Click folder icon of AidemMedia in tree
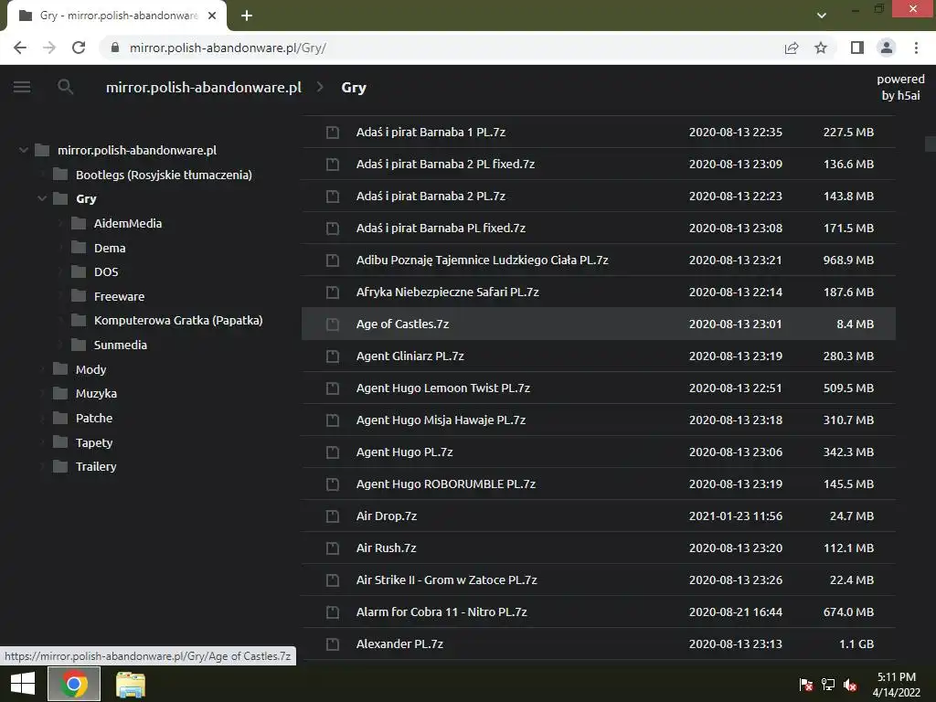 pyautogui.click(x=79, y=223)
